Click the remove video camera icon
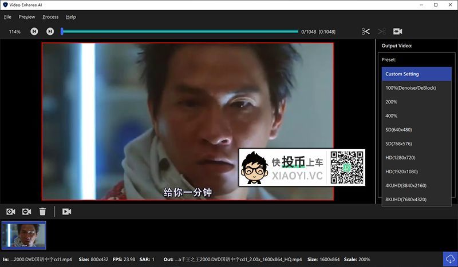458x267 pixels. click(26, 212)
